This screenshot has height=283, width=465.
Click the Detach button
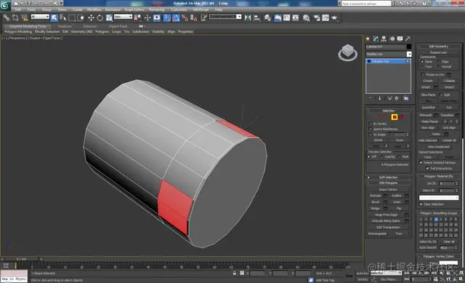[449, 87]
